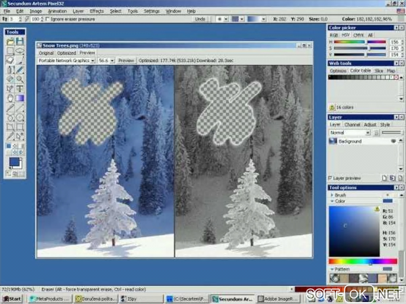Switch to RGB tab in Color picker

click(x=334, y=35)
